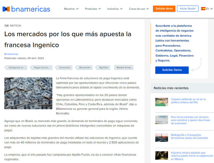Expand tags with Mostrar 9 más
214x163 pixels.
[x=124, y=67]
